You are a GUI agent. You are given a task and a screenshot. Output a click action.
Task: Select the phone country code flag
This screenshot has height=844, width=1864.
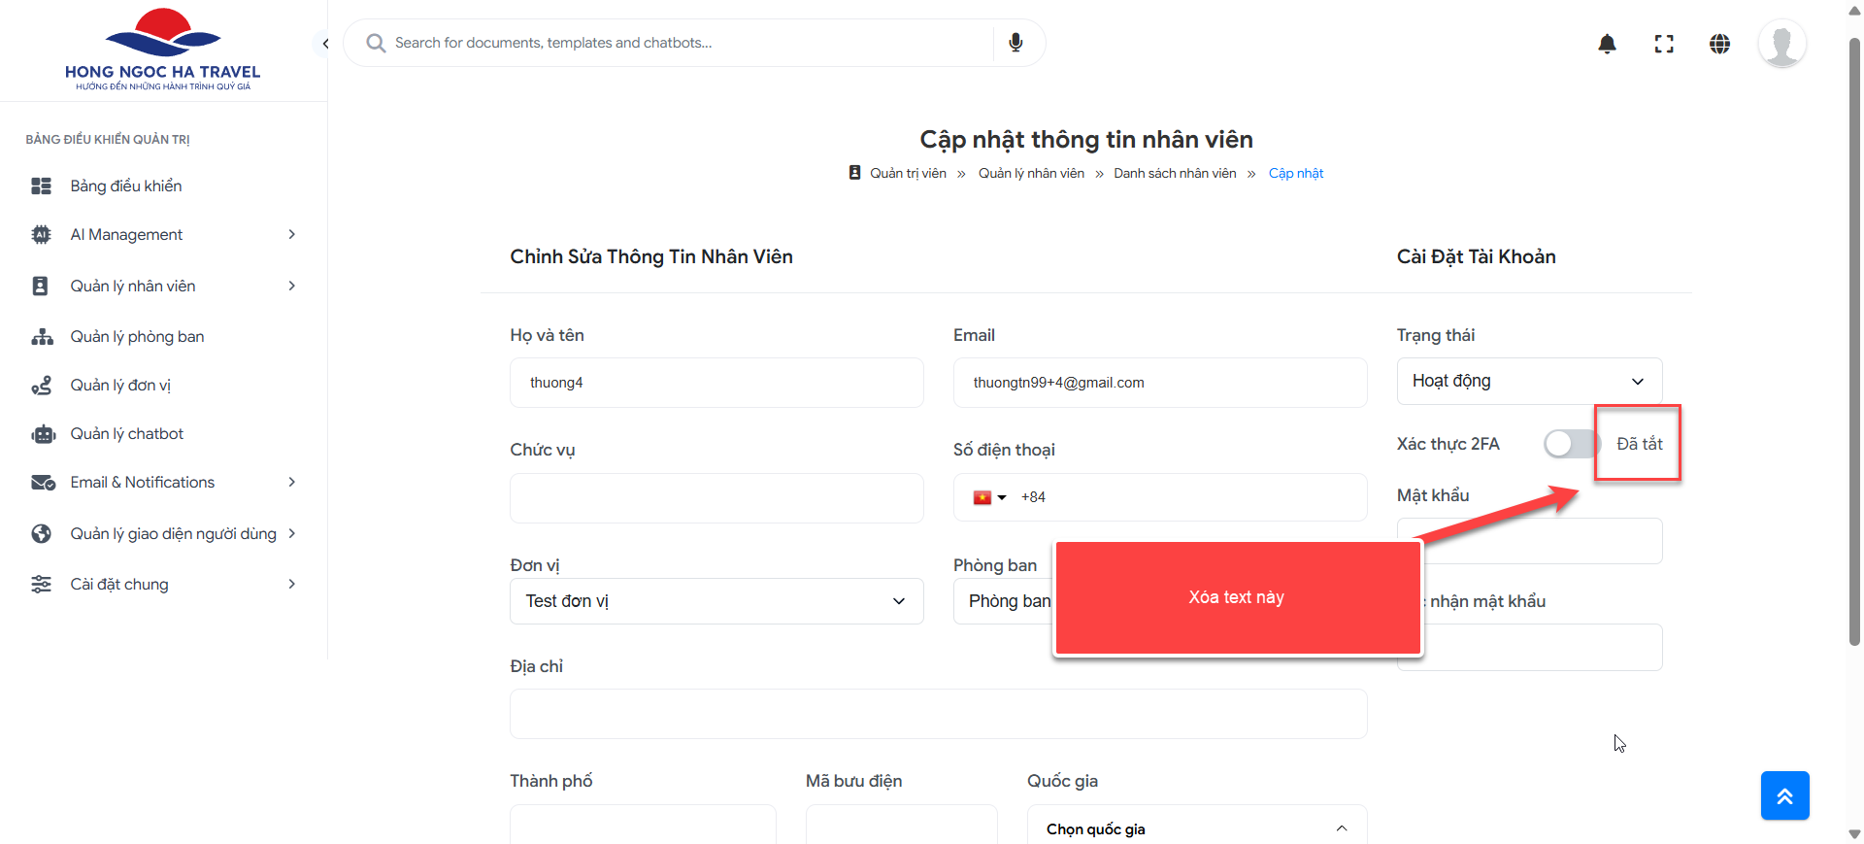coord(989,497)
